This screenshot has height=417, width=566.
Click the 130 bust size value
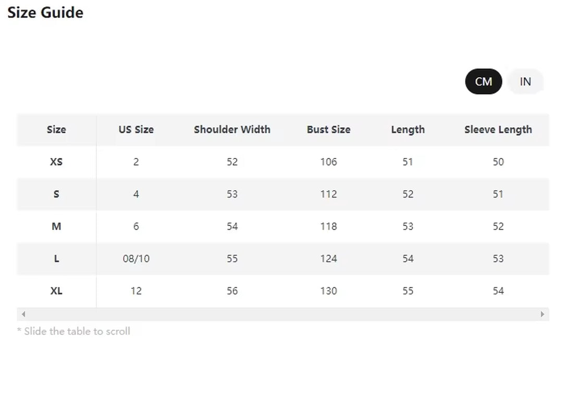[328, 291]
